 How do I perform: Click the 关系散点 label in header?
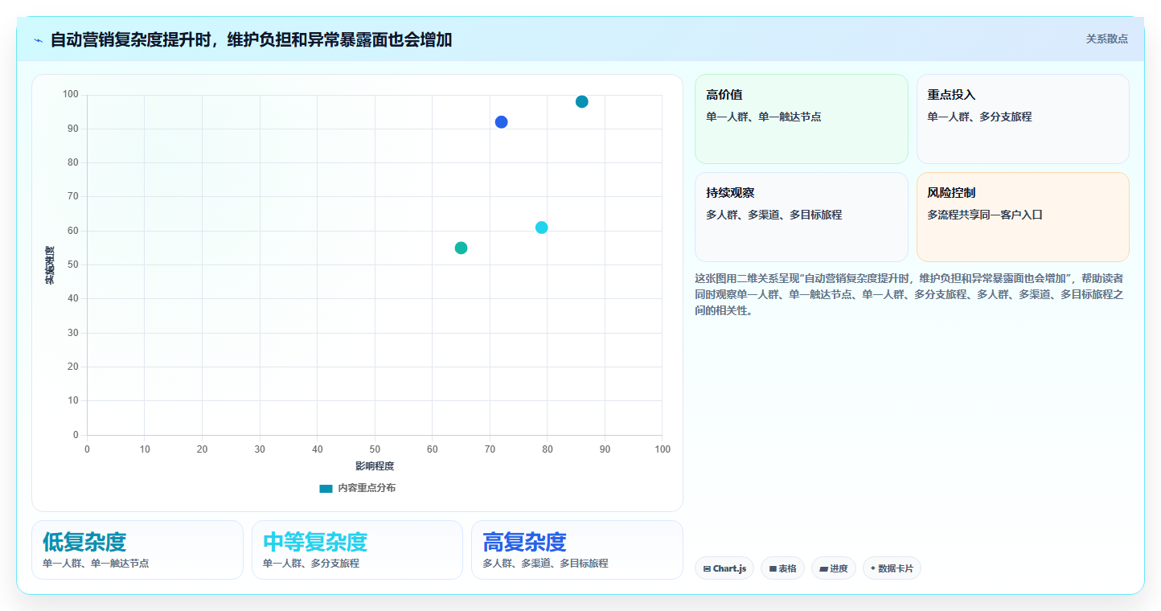(1106, 39)
